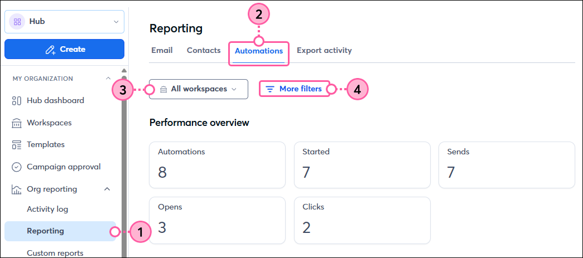Switch to the Email tab

click(x=162, y=51)
